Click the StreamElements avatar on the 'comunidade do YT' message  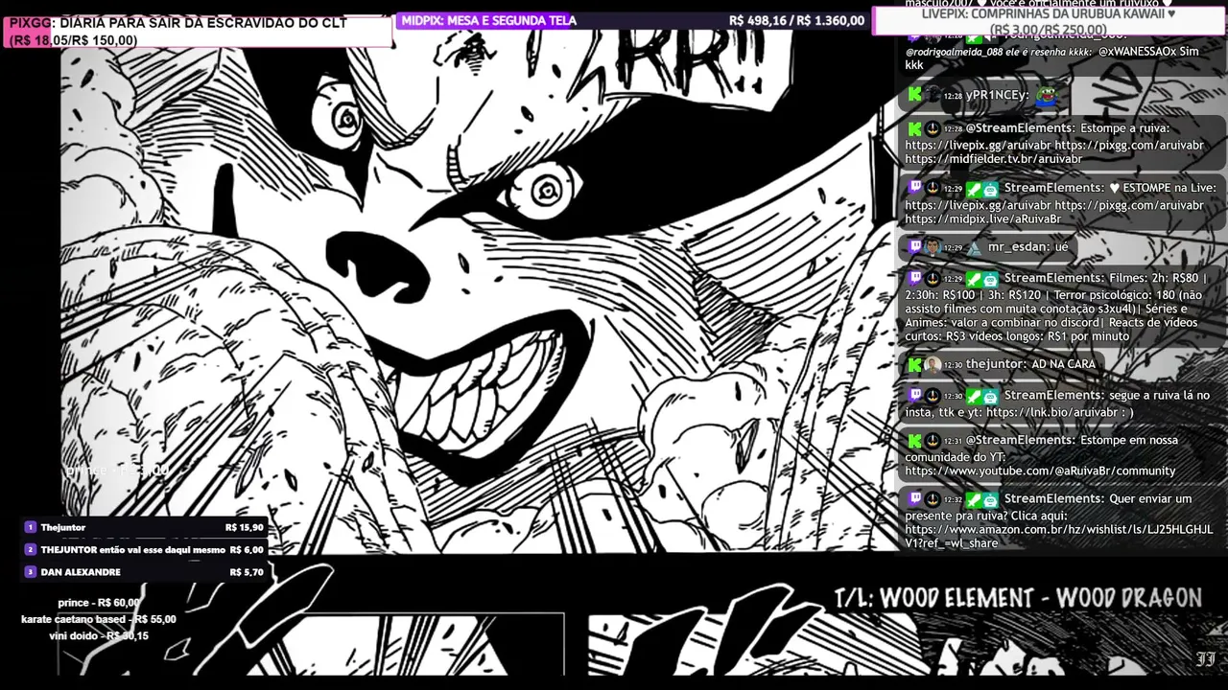click(933, 440)
